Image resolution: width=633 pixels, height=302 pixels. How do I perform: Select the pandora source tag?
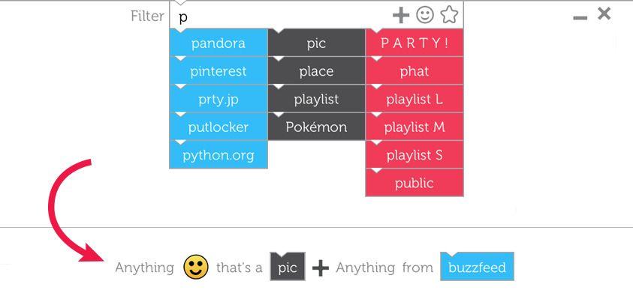tap(219, 43)
